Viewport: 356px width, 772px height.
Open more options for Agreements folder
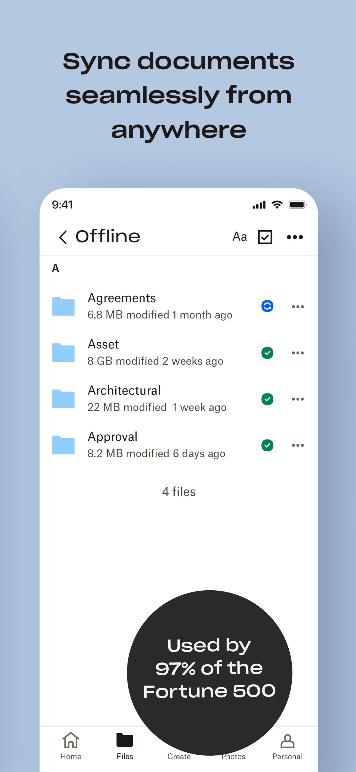298,306
